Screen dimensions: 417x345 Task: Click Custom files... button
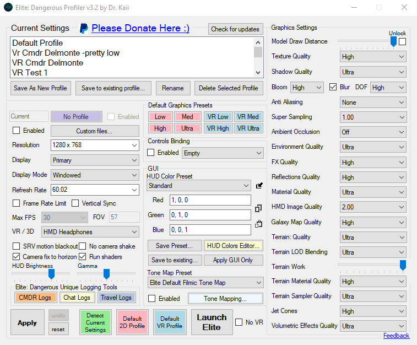pos(94,131)
